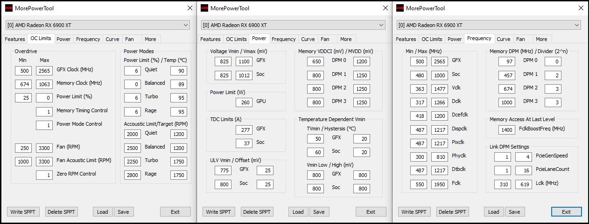Open Curve tab in left window
Screen dimensions: 589x224
click(112, 39)
